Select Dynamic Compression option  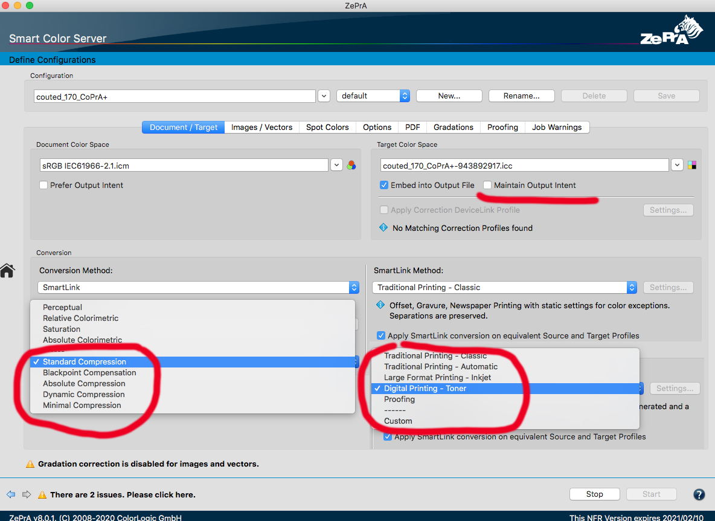193,395
